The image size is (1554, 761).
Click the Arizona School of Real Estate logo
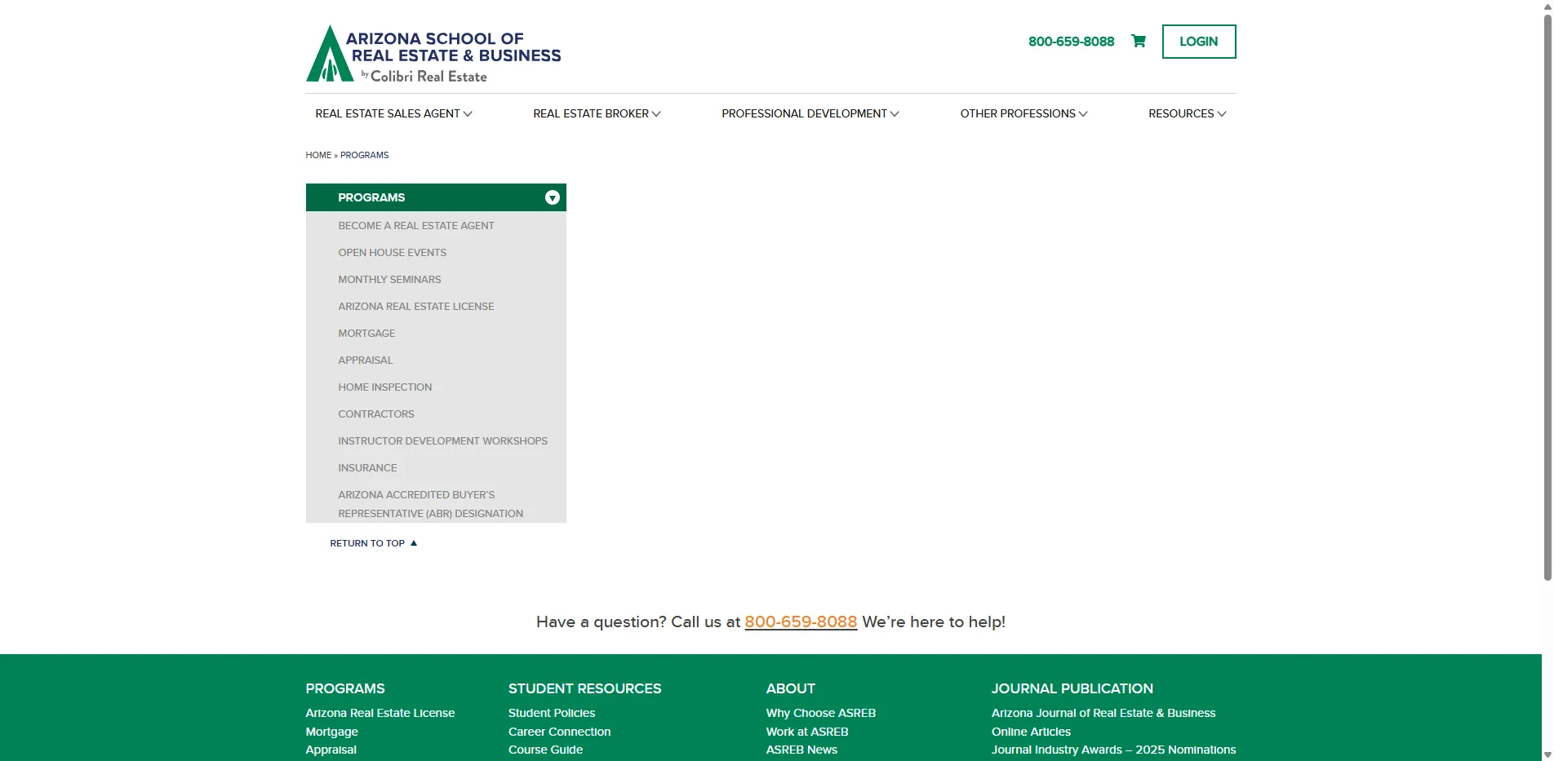[433, 52]
